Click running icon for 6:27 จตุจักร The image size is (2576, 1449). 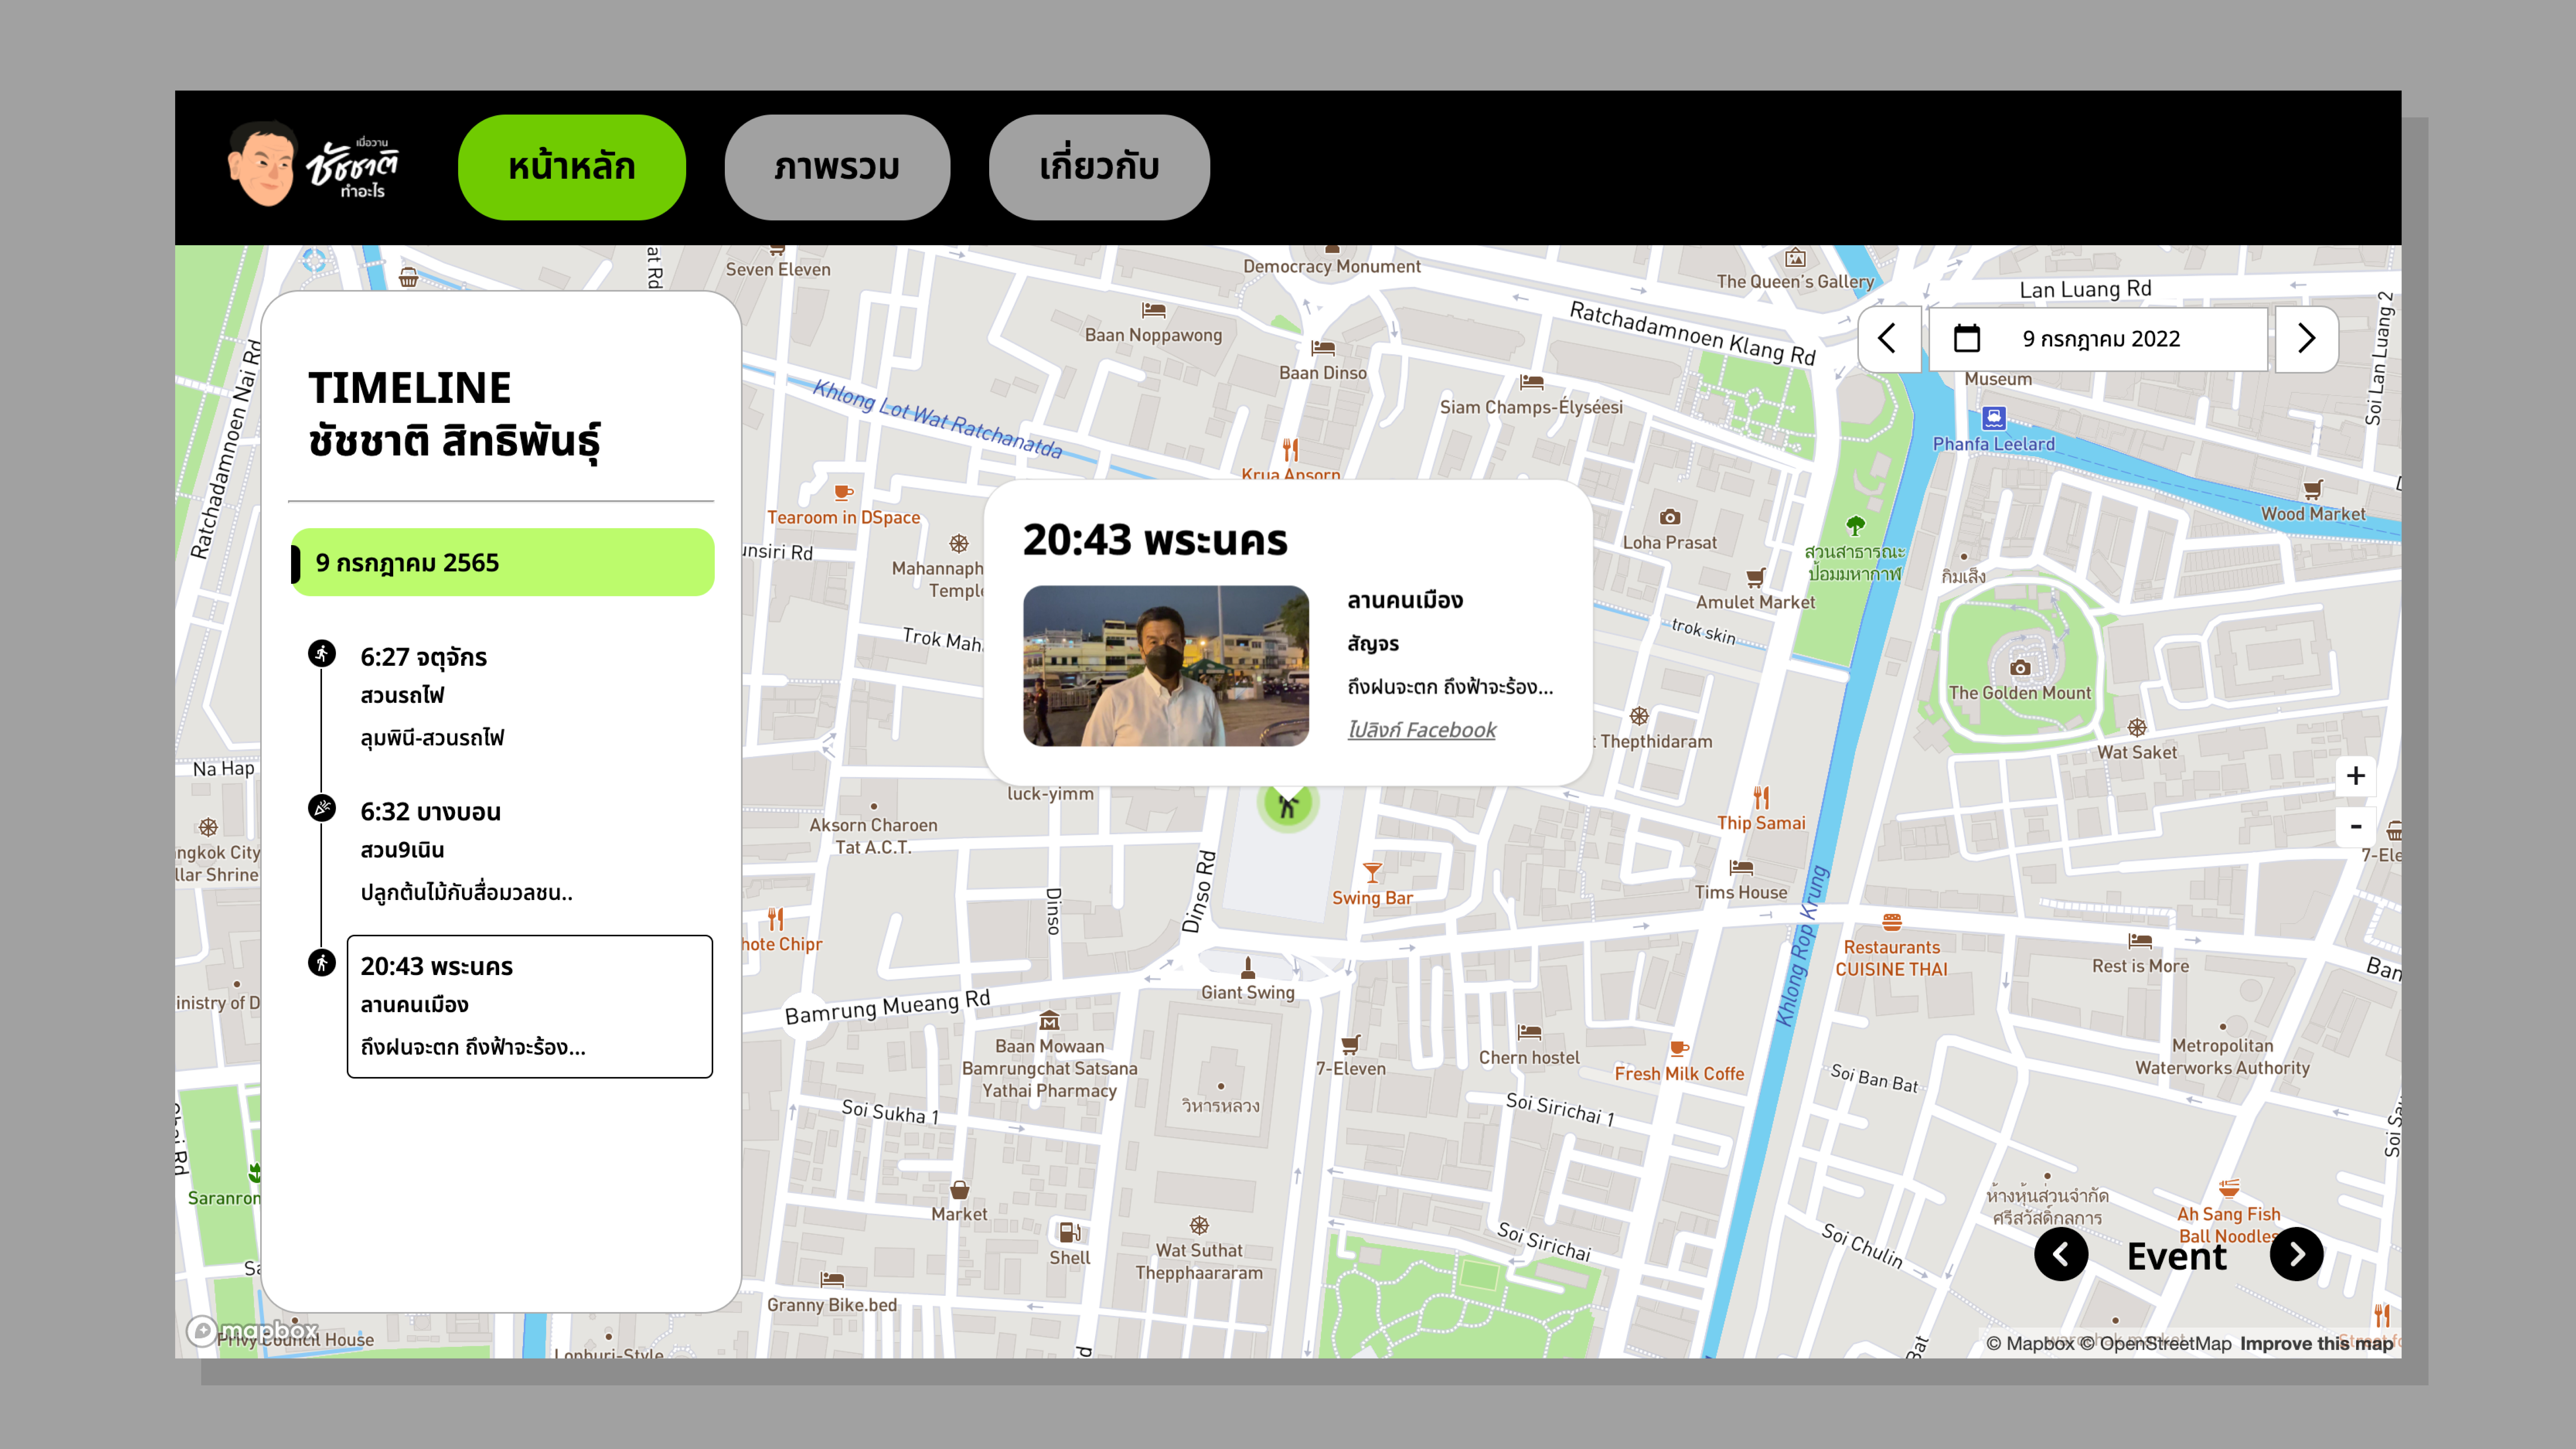click(322, 654)
